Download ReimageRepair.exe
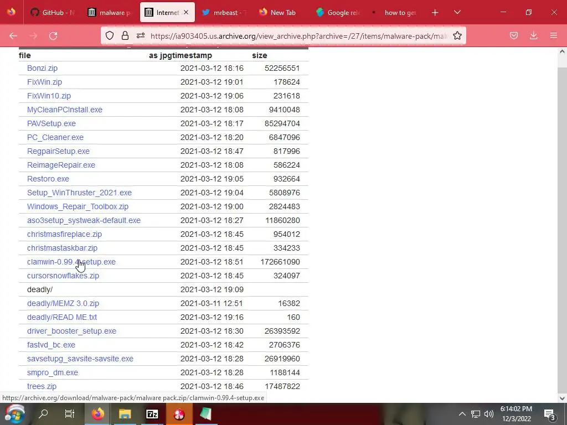The width and height of the screenshot is (567, 425). [61, 165]
